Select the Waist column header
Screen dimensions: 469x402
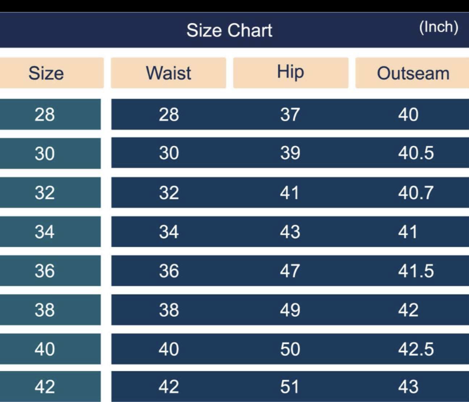pos(169,73)
